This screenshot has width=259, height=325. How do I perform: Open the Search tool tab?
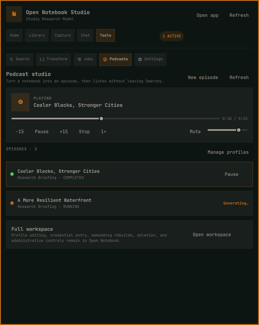[x=20, y=59]
